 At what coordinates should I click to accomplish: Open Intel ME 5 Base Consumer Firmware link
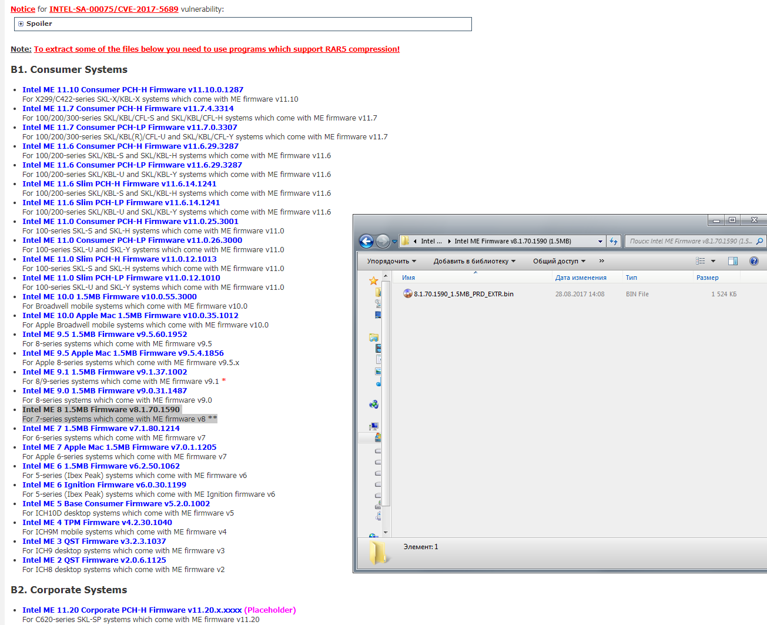coord(116,503)
